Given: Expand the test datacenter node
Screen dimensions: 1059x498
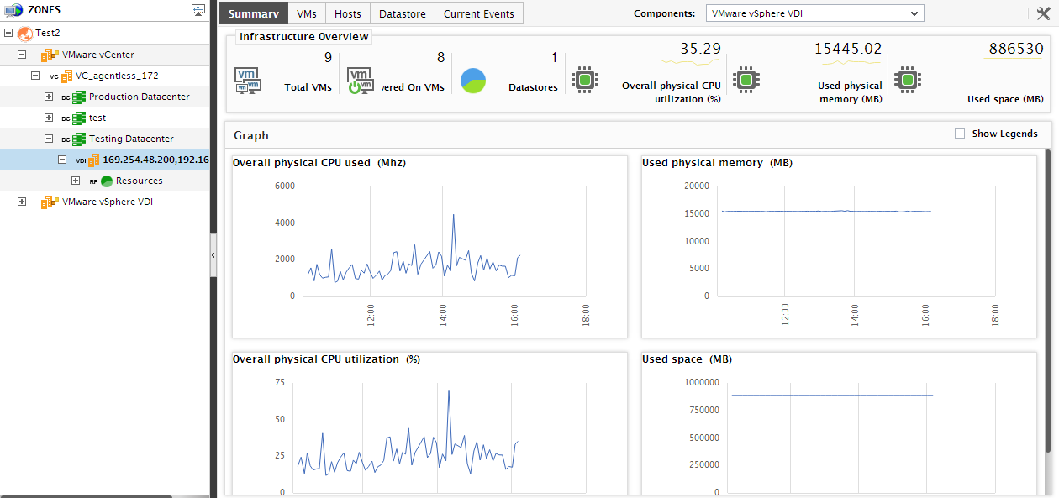Looking at the screenshot, I should [49, 118].
